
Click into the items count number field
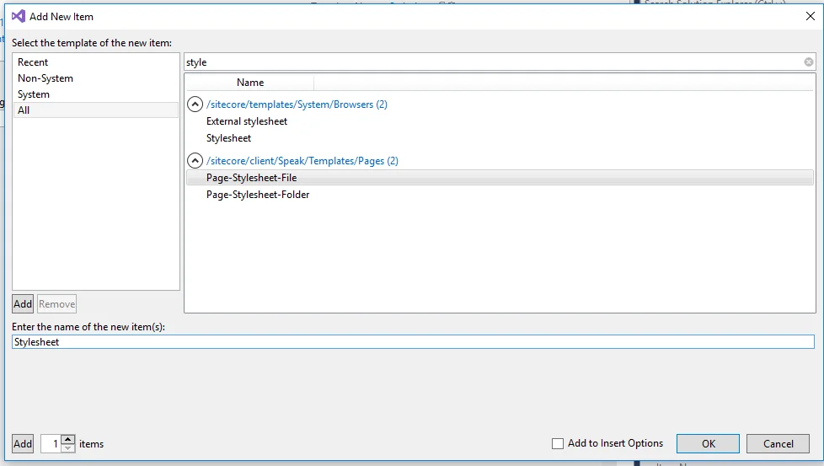(x=51, y=443)
